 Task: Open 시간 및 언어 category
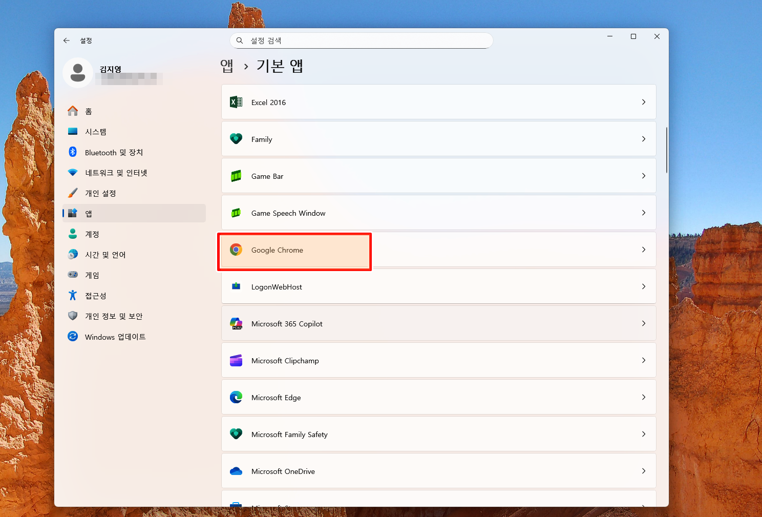point(134,255)
